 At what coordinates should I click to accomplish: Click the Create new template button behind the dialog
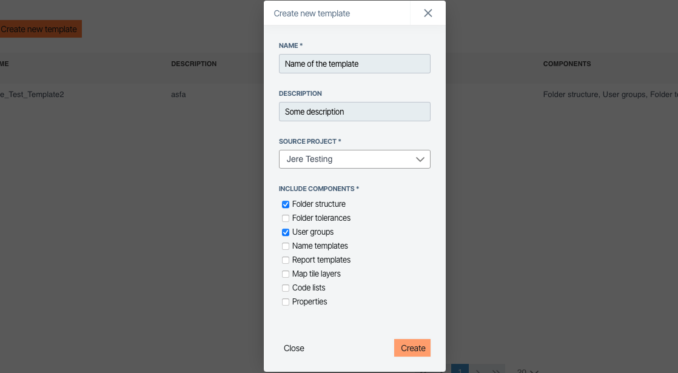tap(40, 29)
